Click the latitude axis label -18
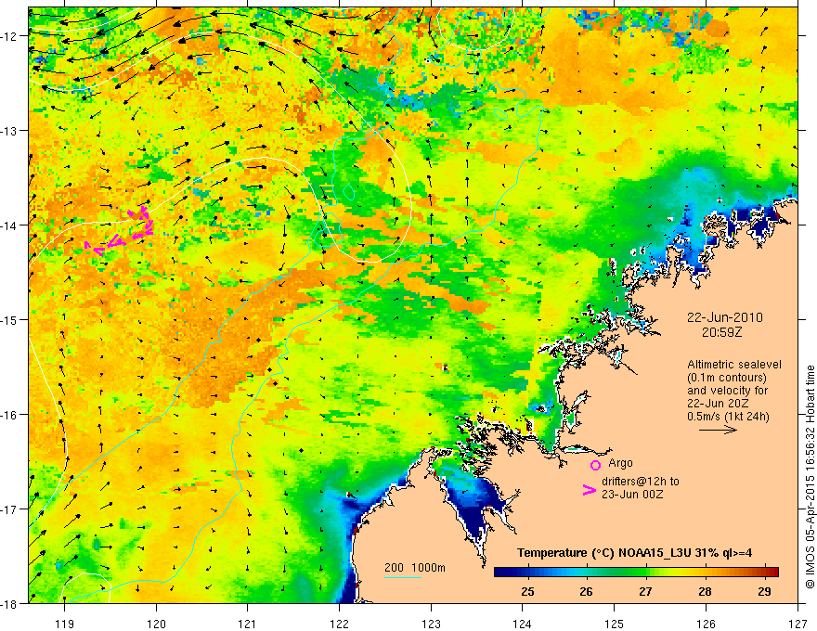This screenshot has width=817, height=631. click(10, 603)
